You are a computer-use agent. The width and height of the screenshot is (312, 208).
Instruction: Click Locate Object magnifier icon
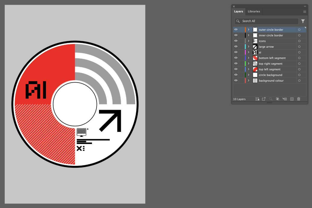271,99
